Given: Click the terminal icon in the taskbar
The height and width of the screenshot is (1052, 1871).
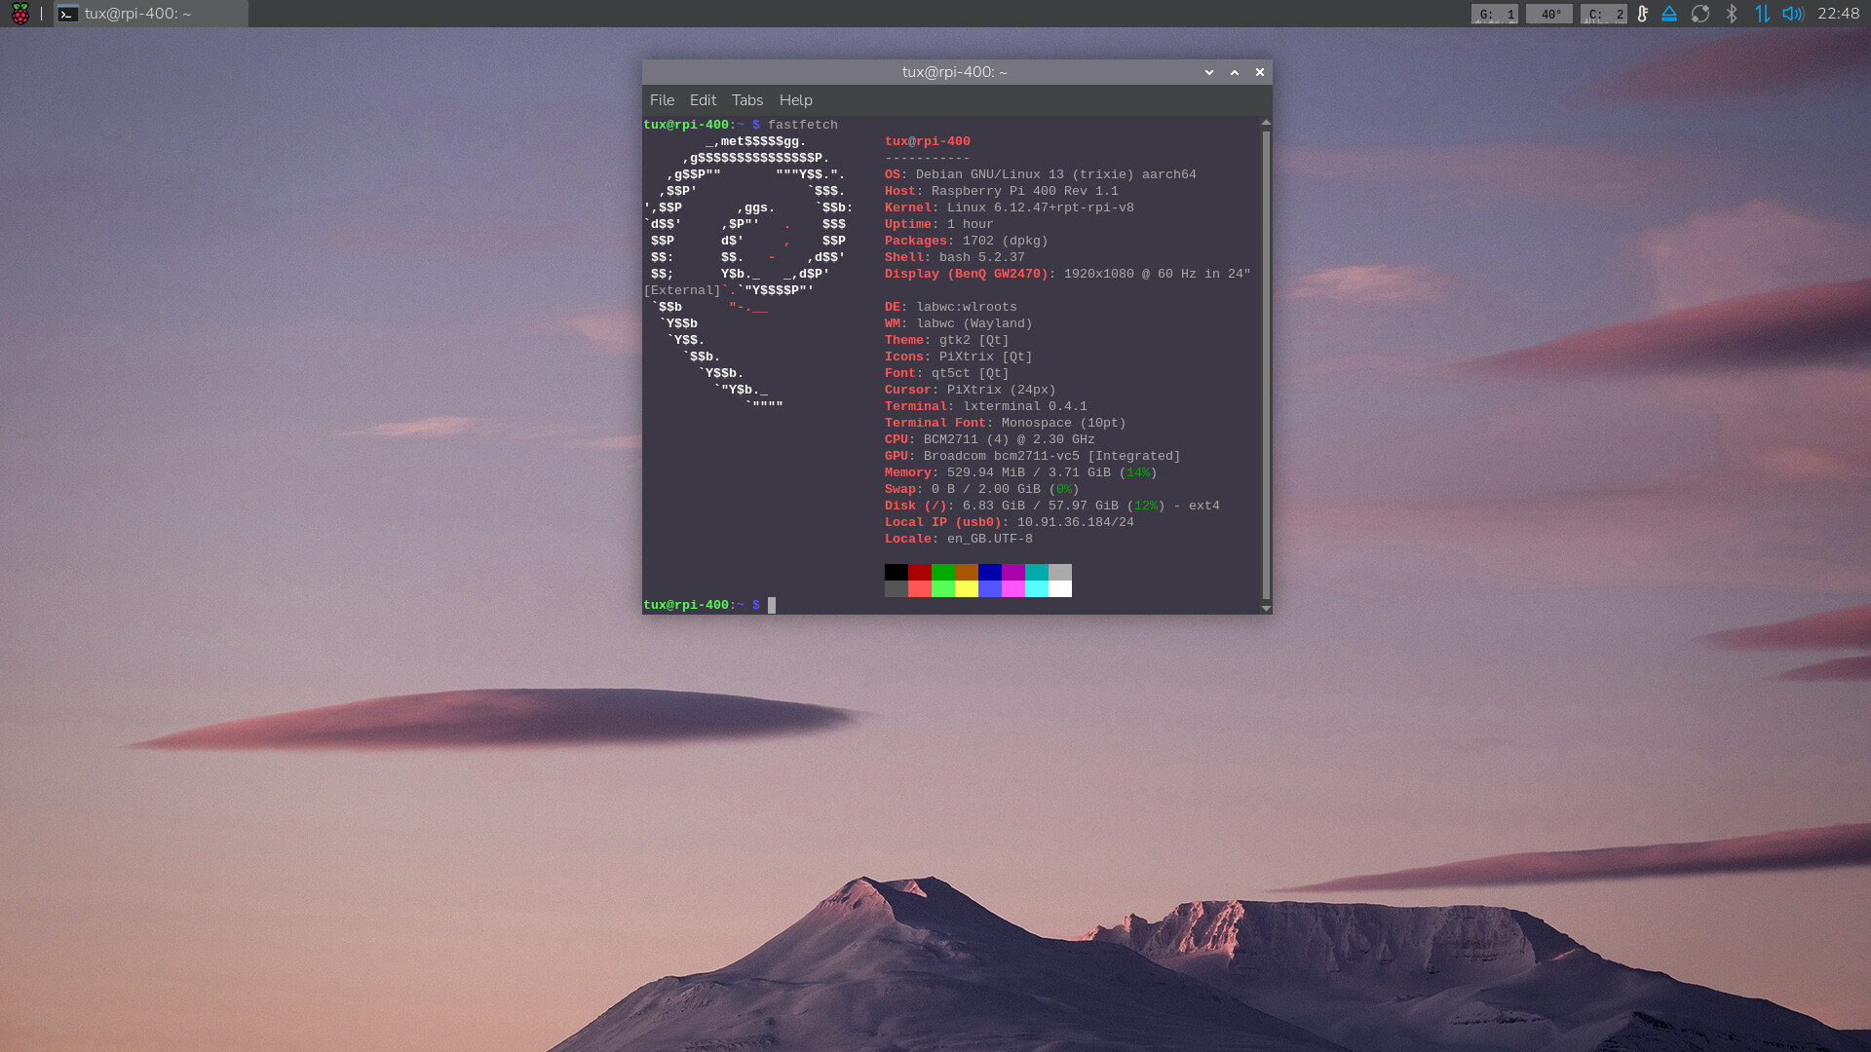Looking at the screenshot, I should 67,14.
